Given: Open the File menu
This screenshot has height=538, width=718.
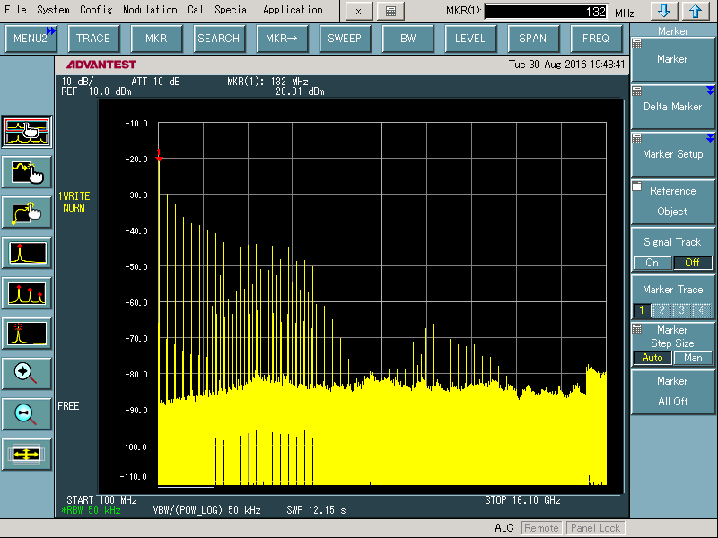Looking at the screenshot, I should point(15,10).
